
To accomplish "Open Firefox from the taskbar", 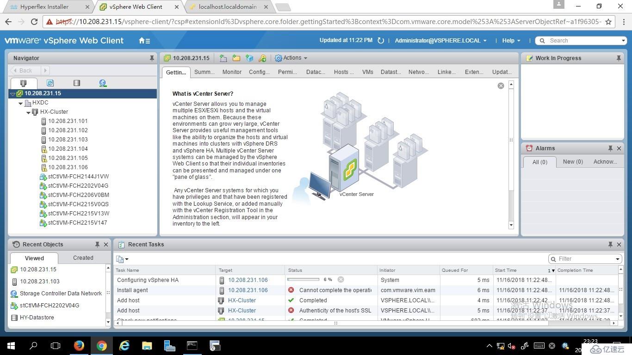I will (79, 345).
